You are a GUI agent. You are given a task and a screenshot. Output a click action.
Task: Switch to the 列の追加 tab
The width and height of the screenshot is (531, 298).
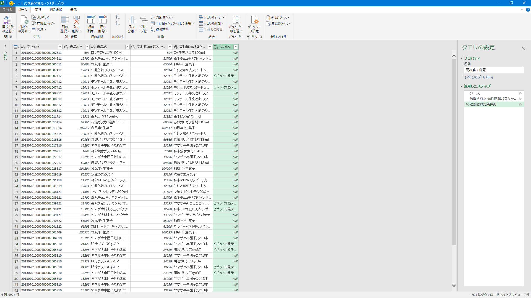point(56,10)
